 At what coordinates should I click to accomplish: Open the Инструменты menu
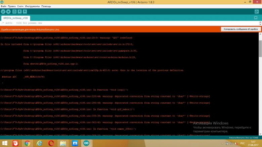tap(33, 6)
